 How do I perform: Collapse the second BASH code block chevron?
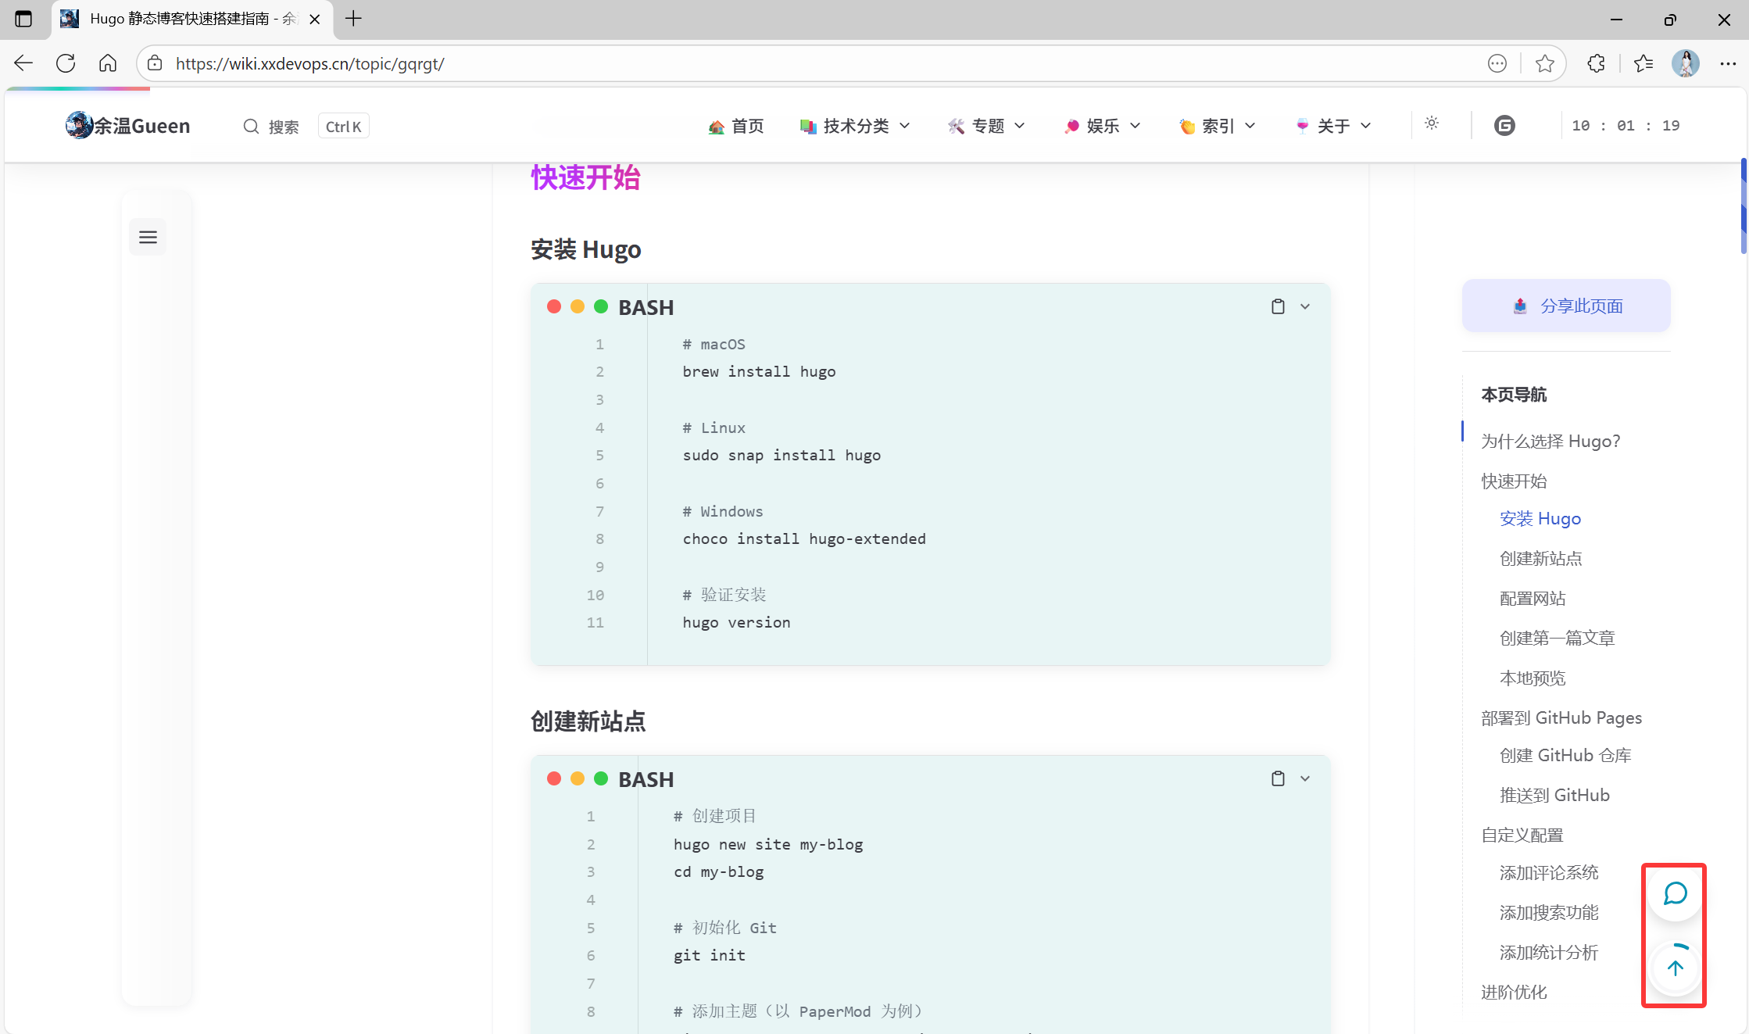pyautogui.click(x=1305, y=778)
